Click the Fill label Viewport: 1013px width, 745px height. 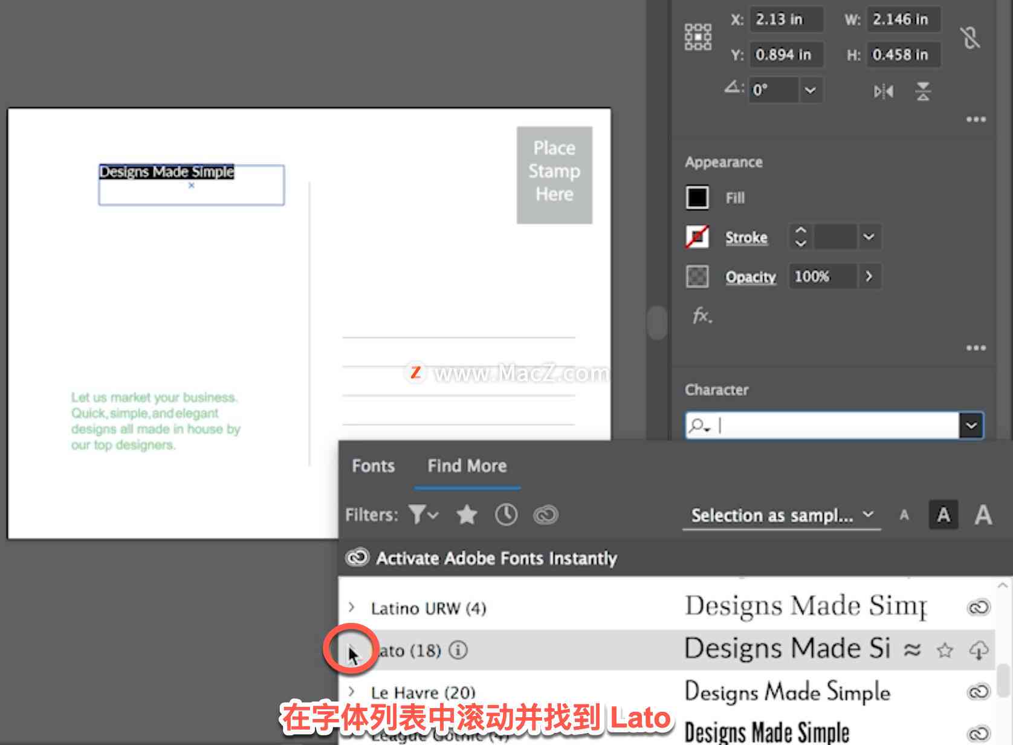click(x=735, y=198)
